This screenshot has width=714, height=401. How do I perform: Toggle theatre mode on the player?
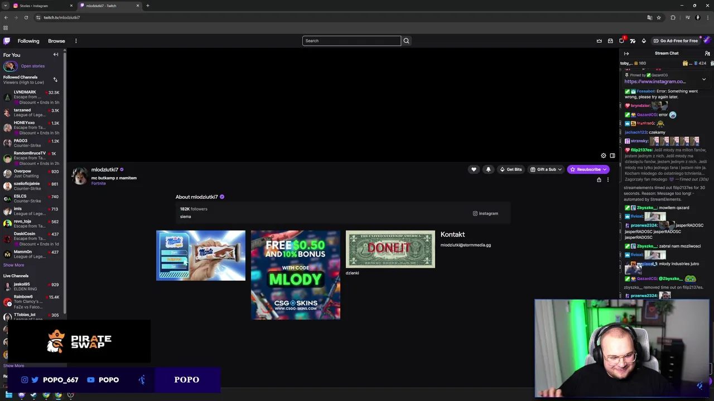612,156
